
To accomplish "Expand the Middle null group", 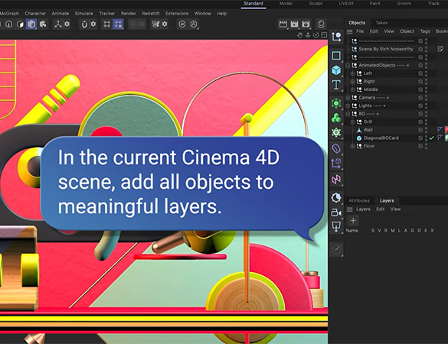I will point(352,89).
